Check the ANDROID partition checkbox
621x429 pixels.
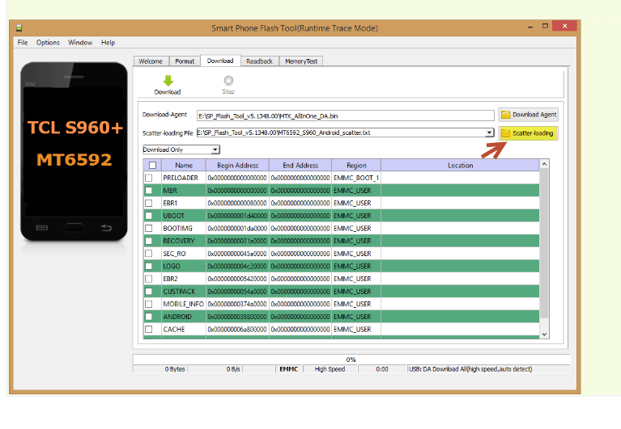click(x=148, y=317)
